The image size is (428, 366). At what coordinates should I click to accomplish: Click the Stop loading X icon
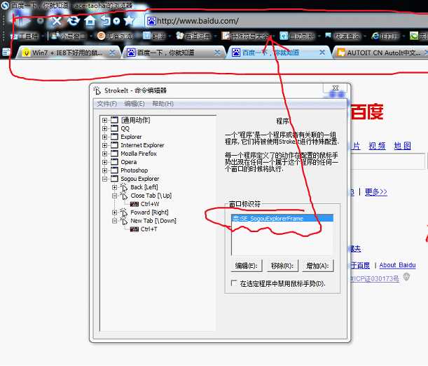click(57, 20)
